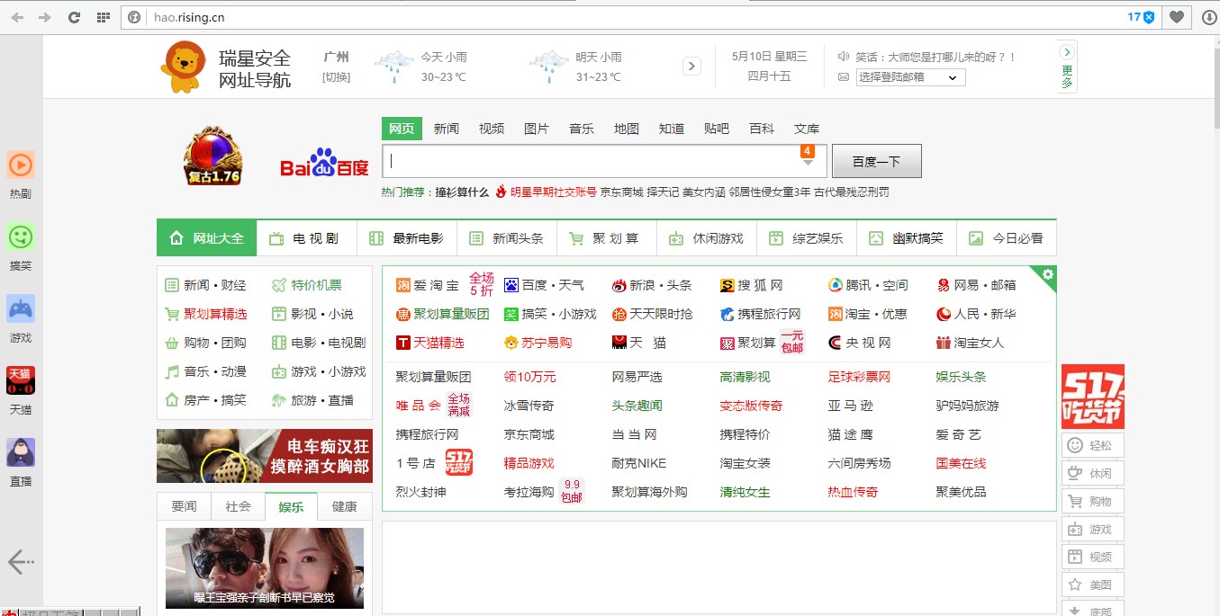Click the 百度一下 search button

(x=877, y=161)
